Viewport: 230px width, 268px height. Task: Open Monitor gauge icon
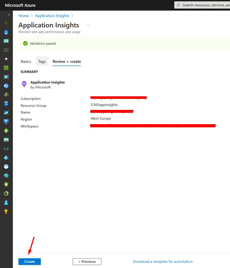[6, 167]
